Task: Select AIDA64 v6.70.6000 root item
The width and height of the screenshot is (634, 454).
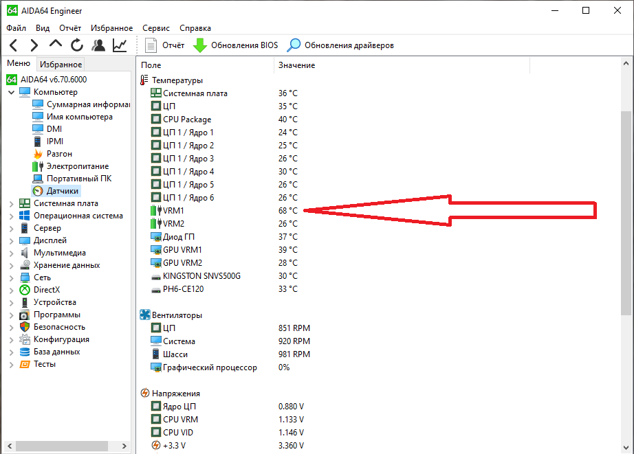Action: tap(54, 80)
